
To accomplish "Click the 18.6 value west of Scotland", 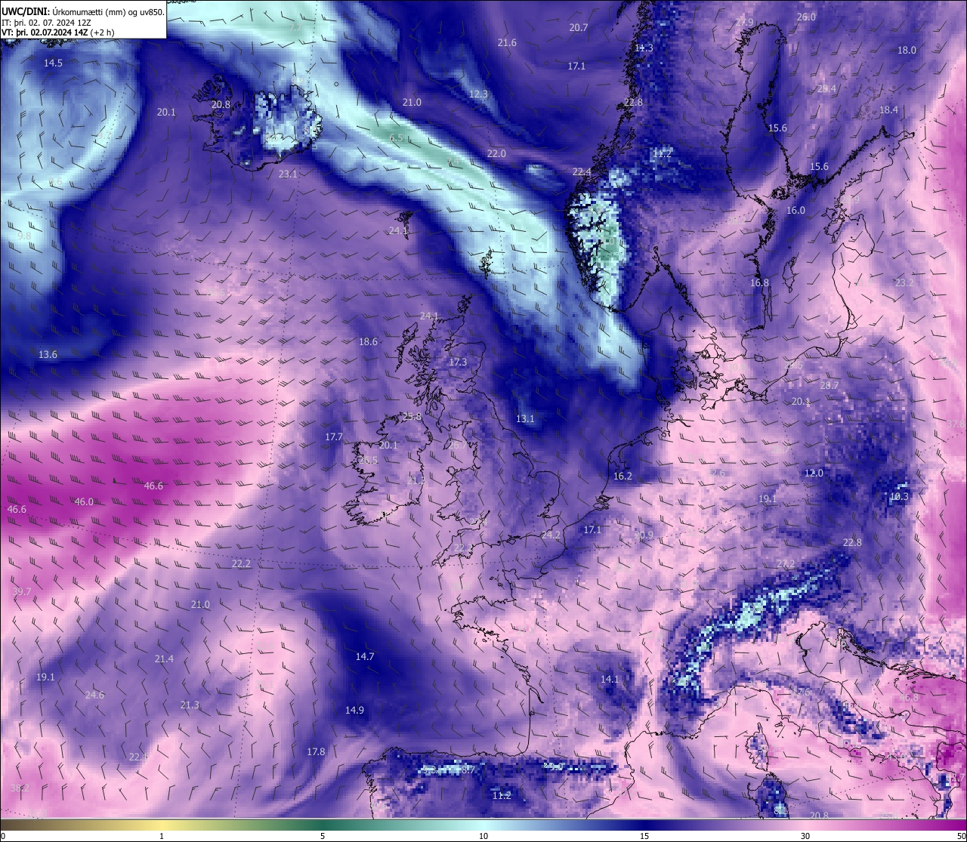I will coord(368,342).
